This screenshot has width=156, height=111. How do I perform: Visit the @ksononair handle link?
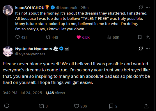tap(67, 8)
